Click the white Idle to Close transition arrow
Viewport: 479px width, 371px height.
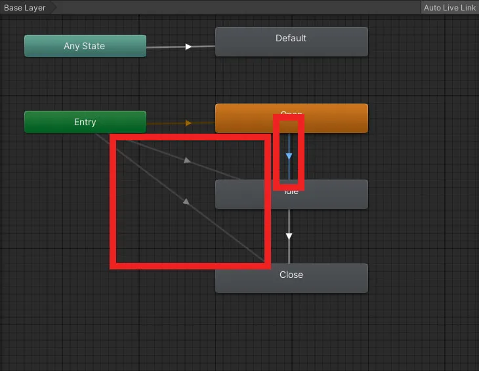click(289, 236)
